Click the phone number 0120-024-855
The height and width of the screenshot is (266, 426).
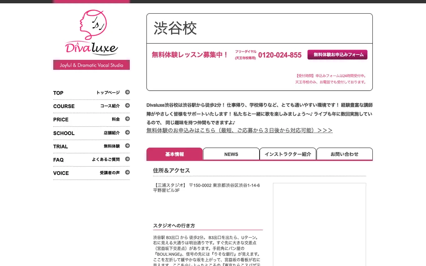[280, 55]
